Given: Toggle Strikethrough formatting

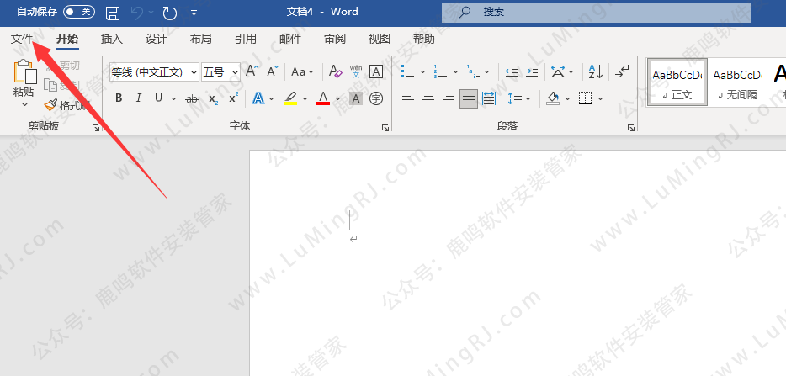Looking at the screenshot, I should (192, 98).
